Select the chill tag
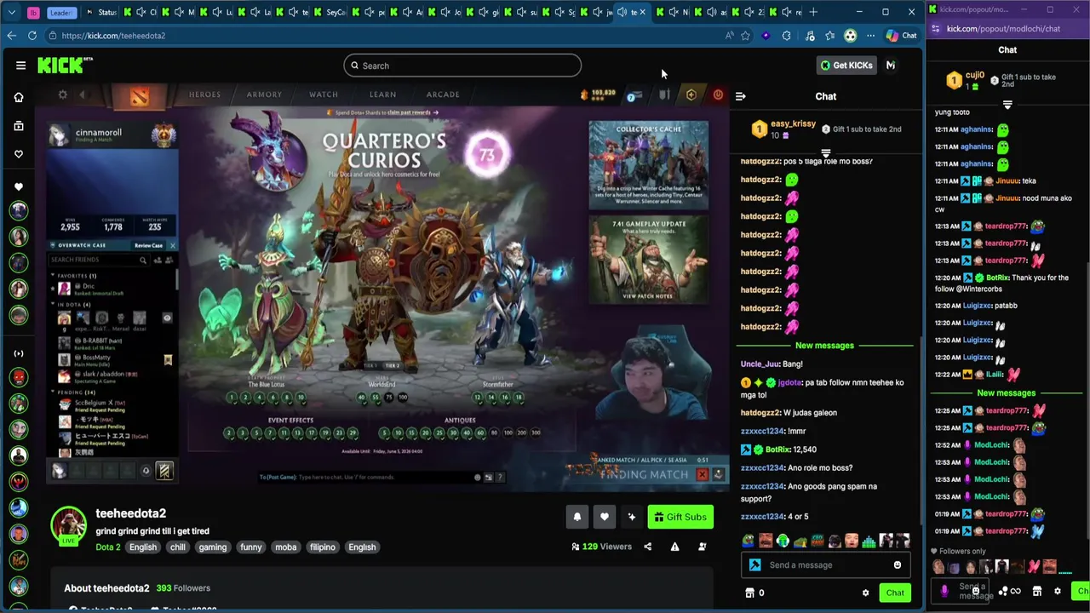Image resolution: width=1090 pixels, height=613 pixels. coord(177,547)
